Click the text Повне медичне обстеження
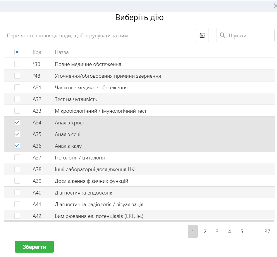The image size is (277, 257). click(88, 64)
